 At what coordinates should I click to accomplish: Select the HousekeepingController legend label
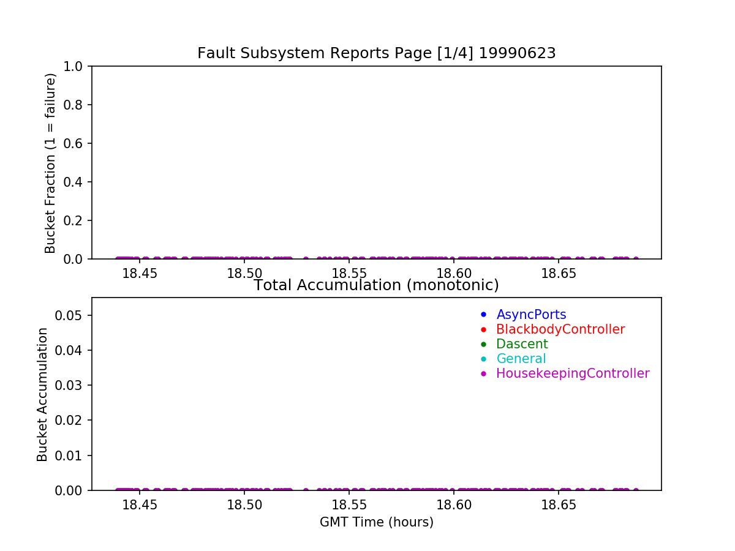[x=573, y=373]
